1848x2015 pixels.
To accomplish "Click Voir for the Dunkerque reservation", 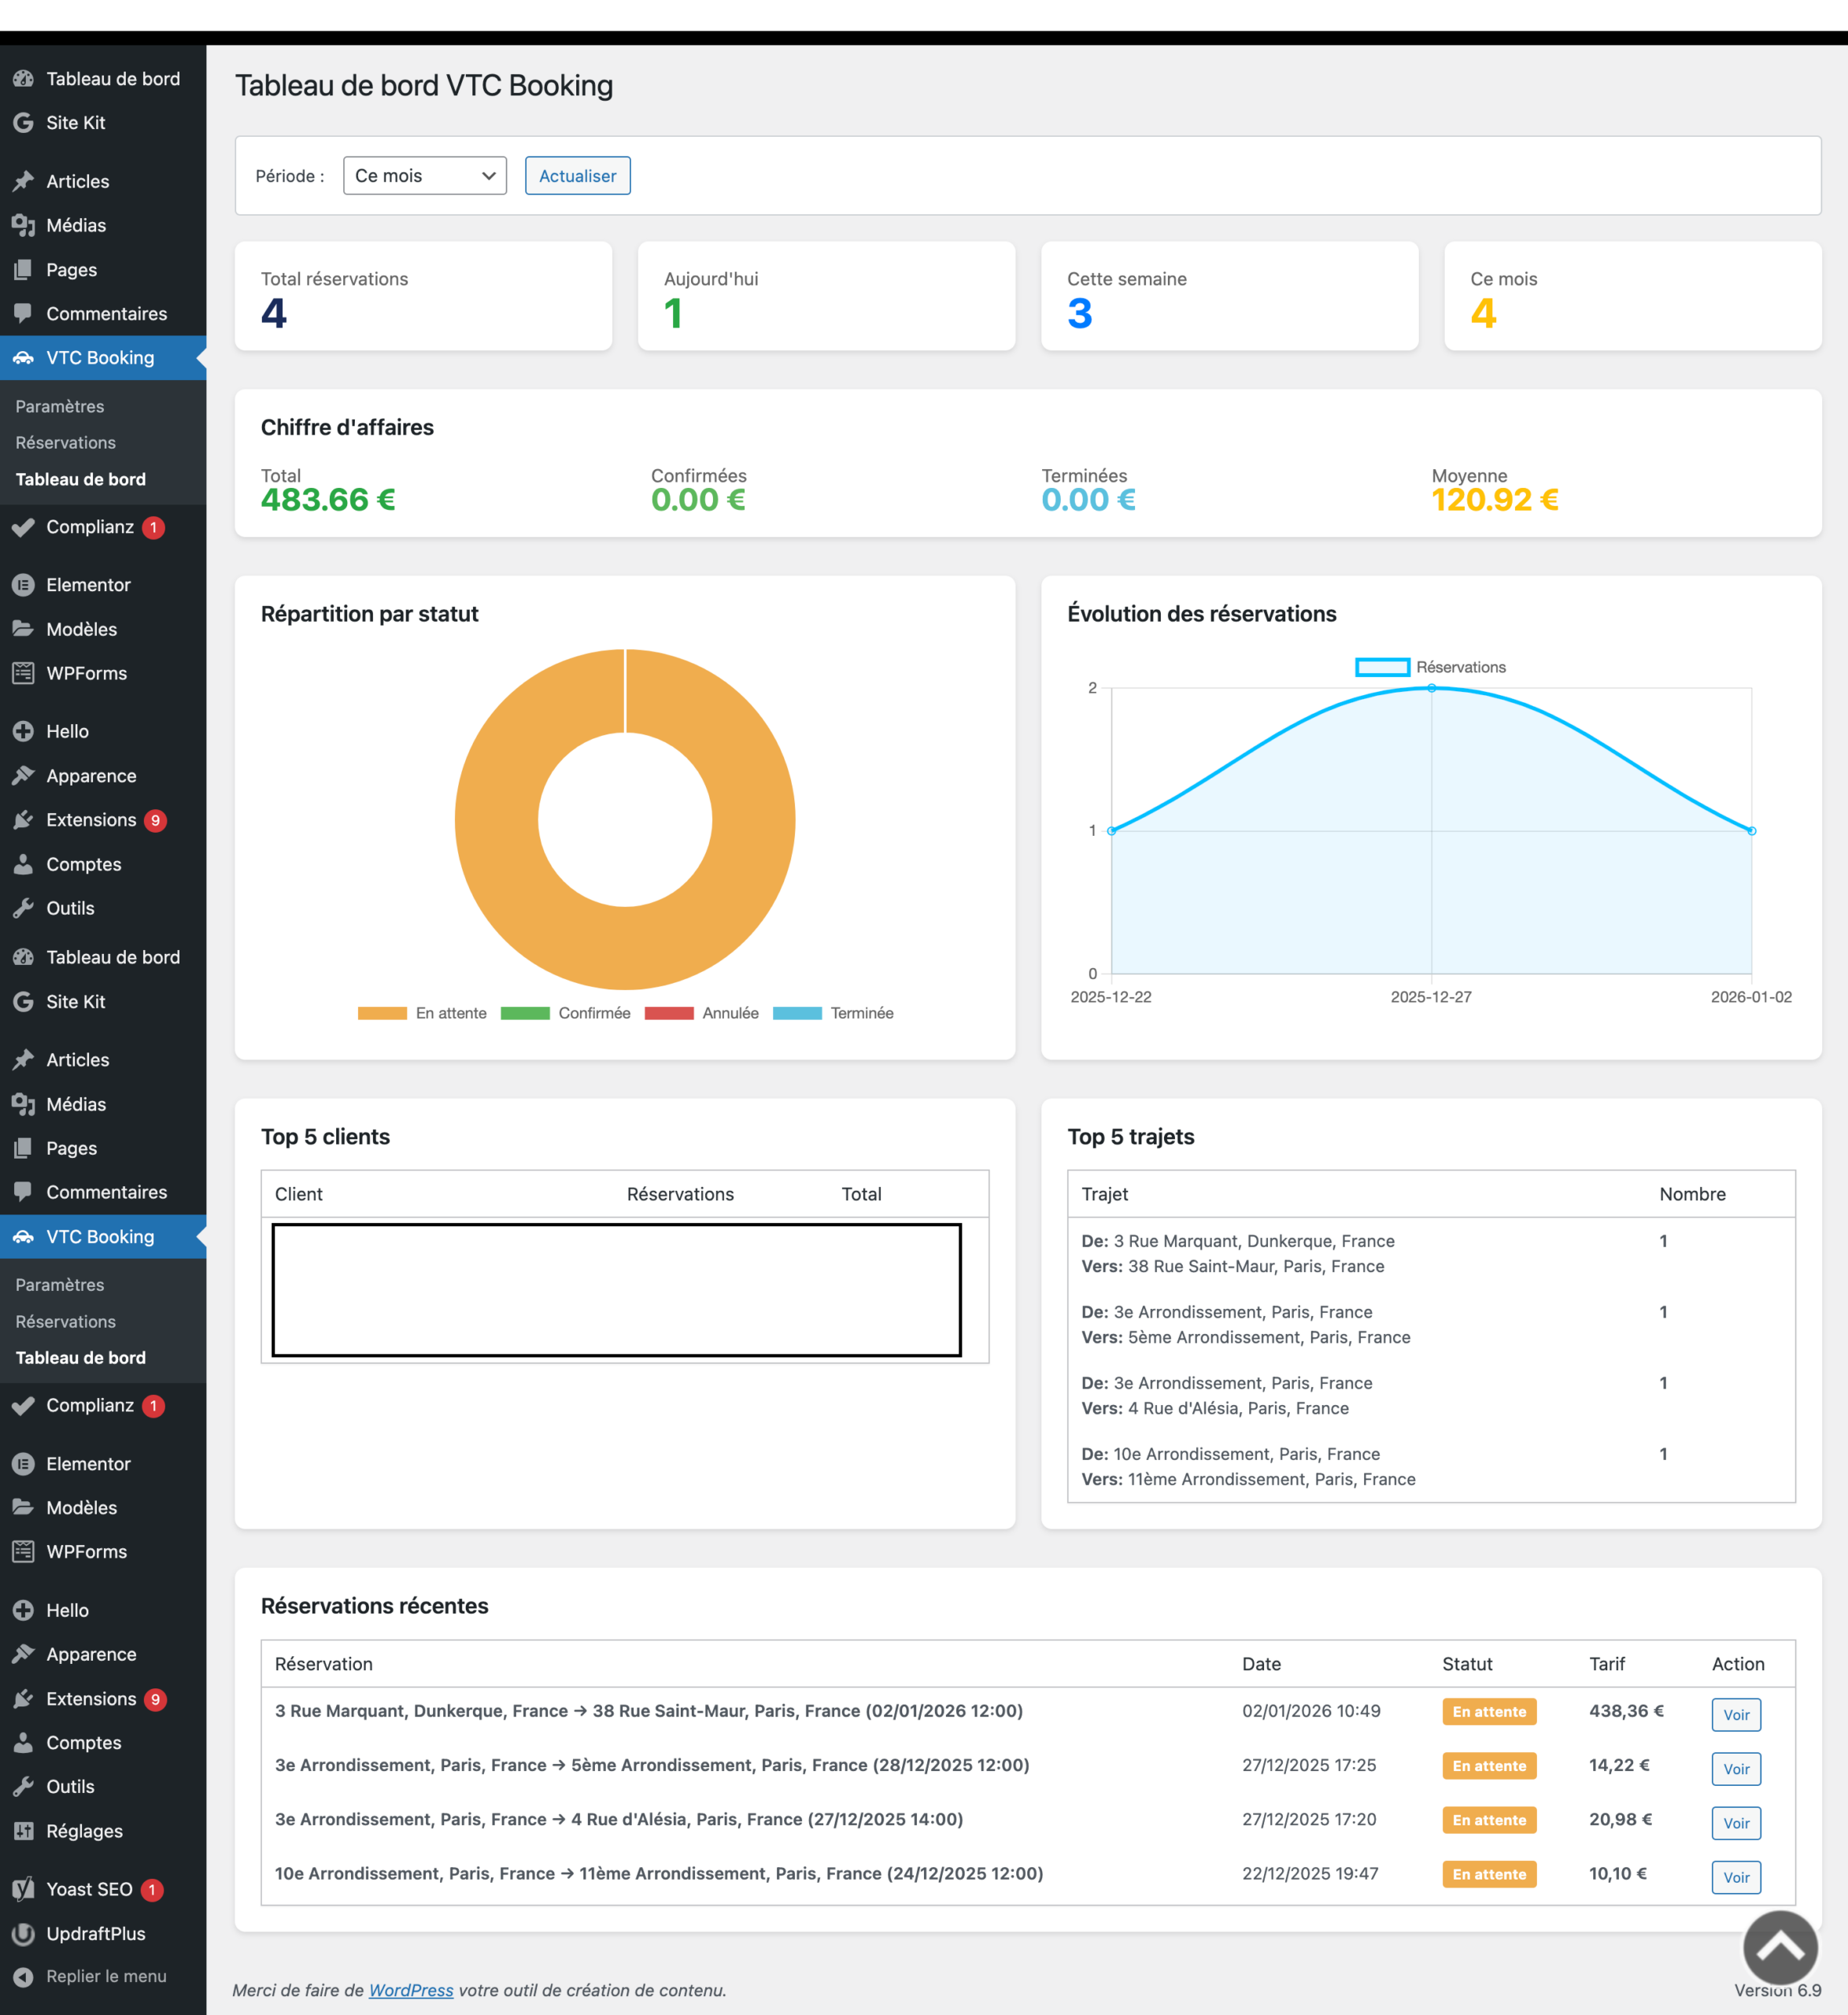I will click(1735, 1714).
